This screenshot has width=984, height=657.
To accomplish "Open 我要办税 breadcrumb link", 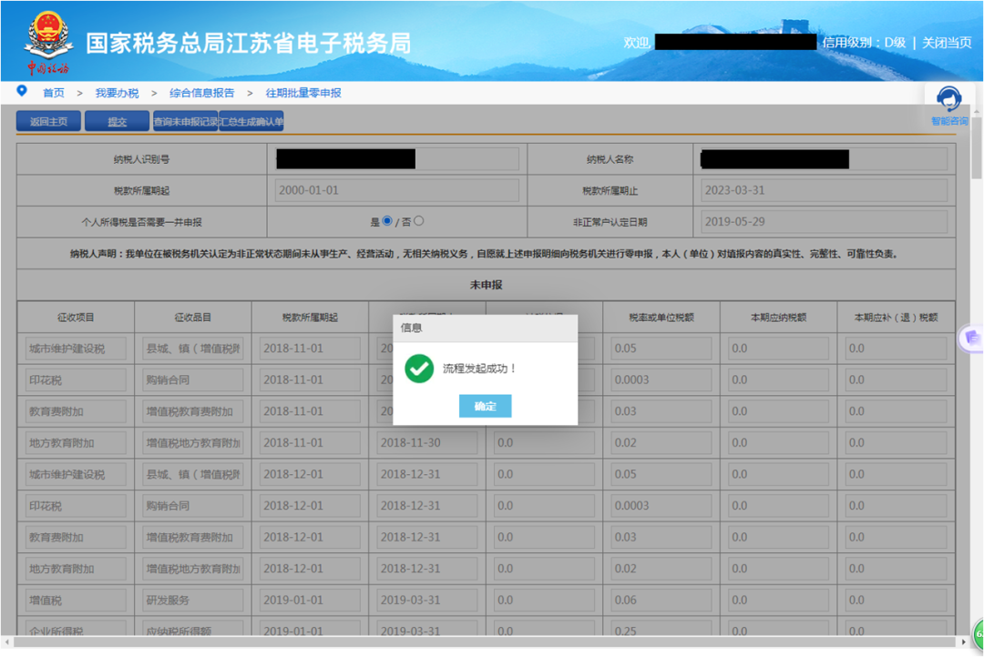I will (117, 93).
